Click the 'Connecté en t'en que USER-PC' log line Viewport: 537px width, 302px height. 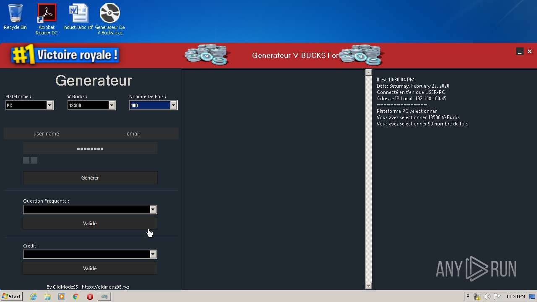click(x=411, y=92)
